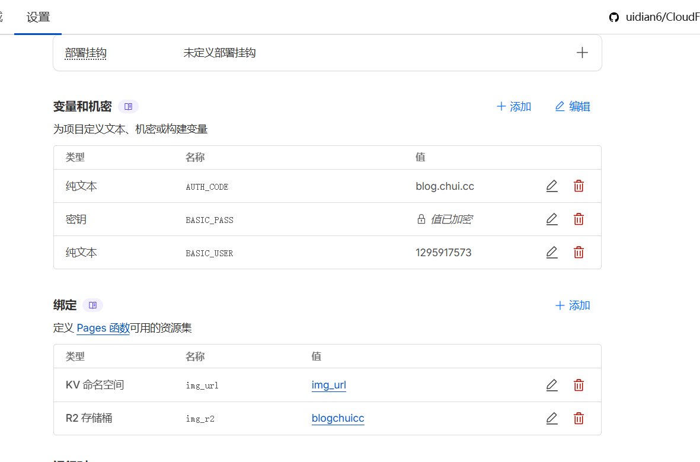Edit the AUTH_CODE variable with pencil icon
Screen dimensions: 700x462
(x=552, y=186)
